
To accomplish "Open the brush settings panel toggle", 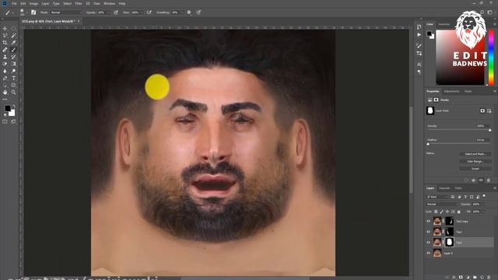I will point(33,12).
